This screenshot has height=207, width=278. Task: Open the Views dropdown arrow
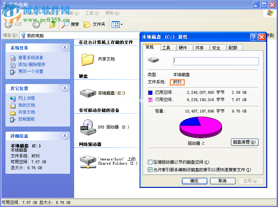[122, 24]
